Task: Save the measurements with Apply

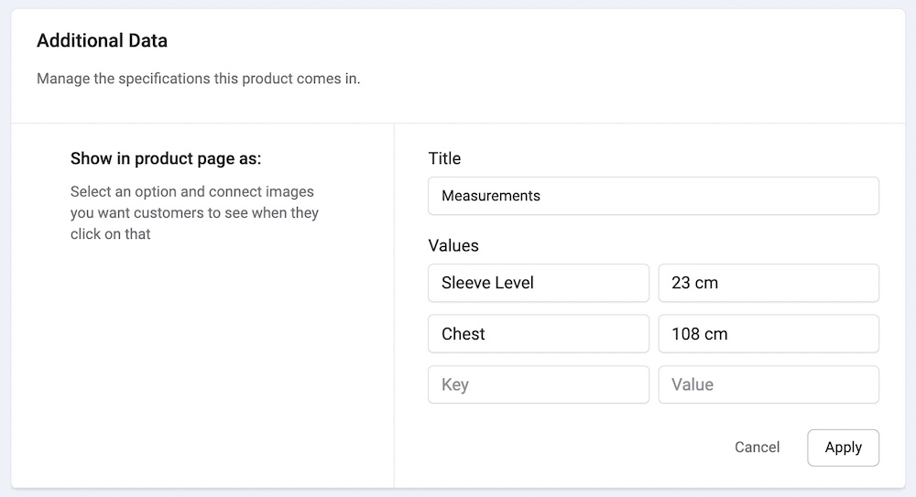Action: tap(843, 448)
